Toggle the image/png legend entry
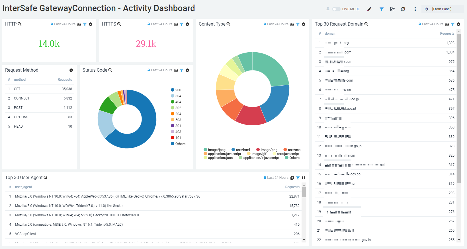 [267, 150]
